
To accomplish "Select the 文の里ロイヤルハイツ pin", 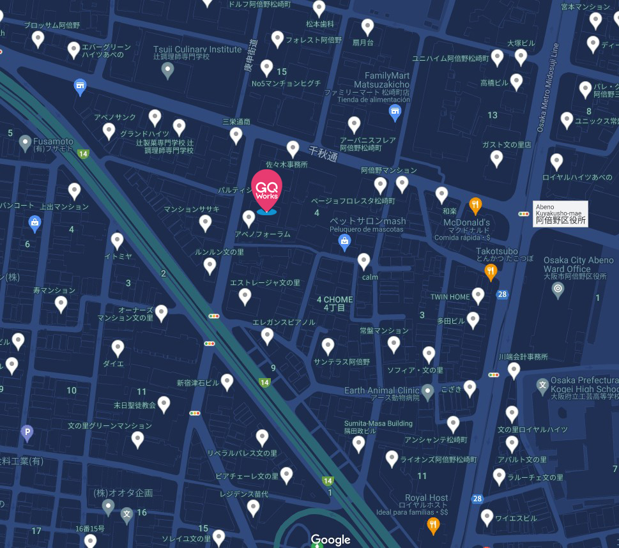I will tap(512, 415).
